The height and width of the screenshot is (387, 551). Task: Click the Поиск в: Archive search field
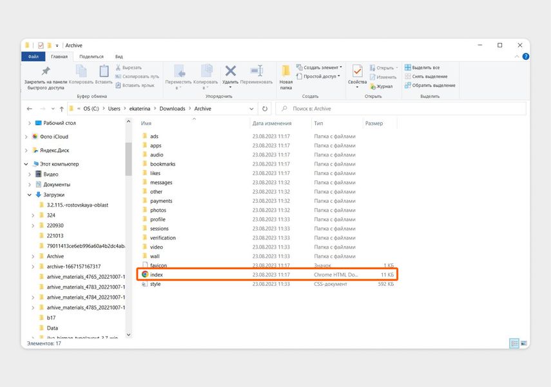pyautogui.click(x=401, y=109)
